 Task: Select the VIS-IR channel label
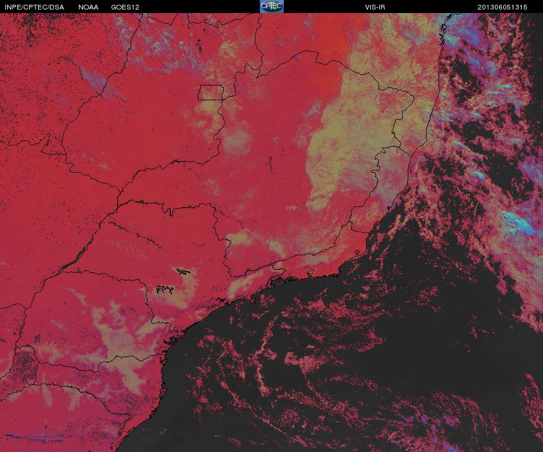(x=375, y=7)
